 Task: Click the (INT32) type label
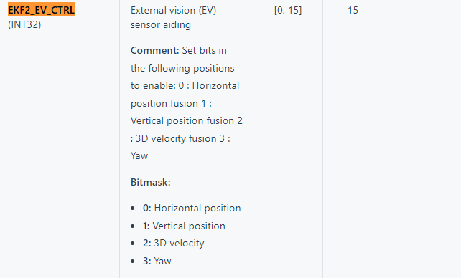24,24
